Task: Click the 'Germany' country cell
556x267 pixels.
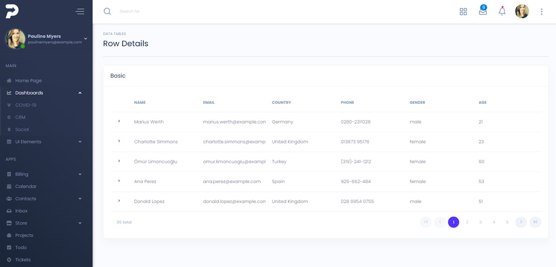Action: [x=283, y=122]
